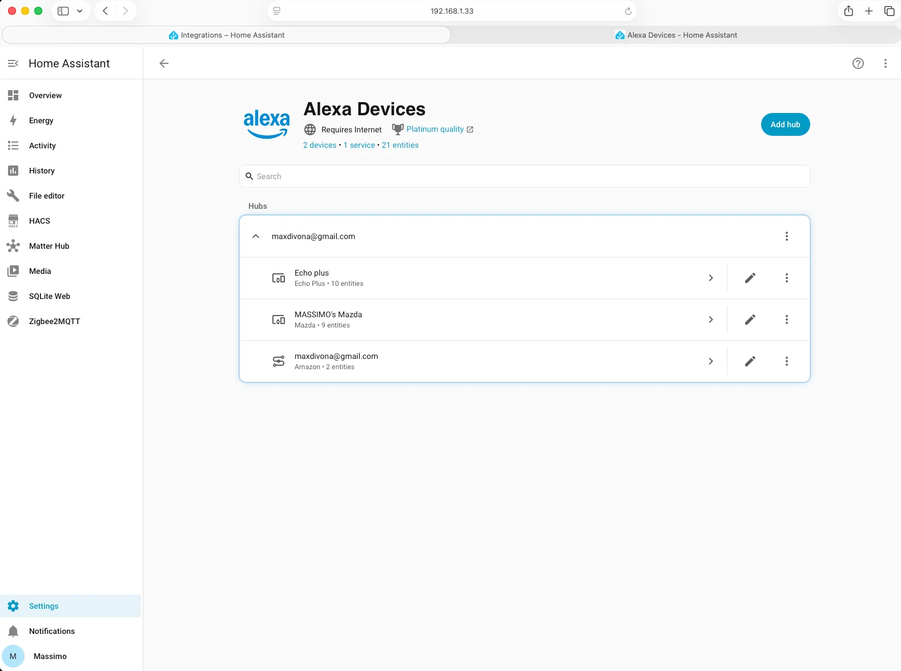The image size is (901, 671).
Task: Show Safari tab overview
Action: [x=889, y=11]
